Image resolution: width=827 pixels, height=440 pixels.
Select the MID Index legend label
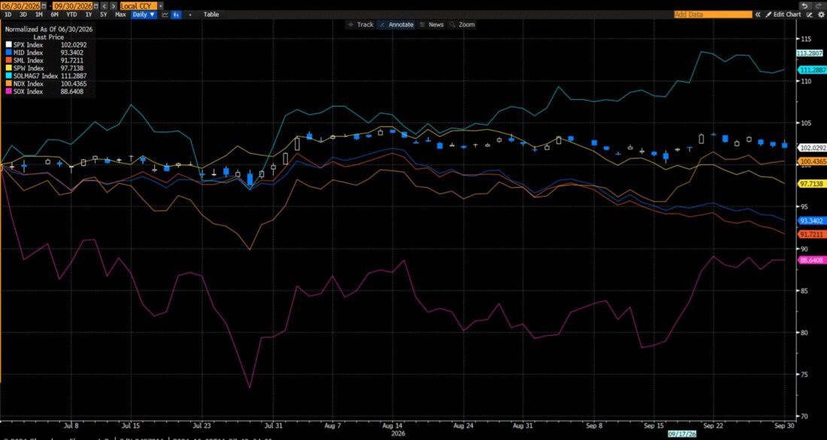click(x=28, y=53)
